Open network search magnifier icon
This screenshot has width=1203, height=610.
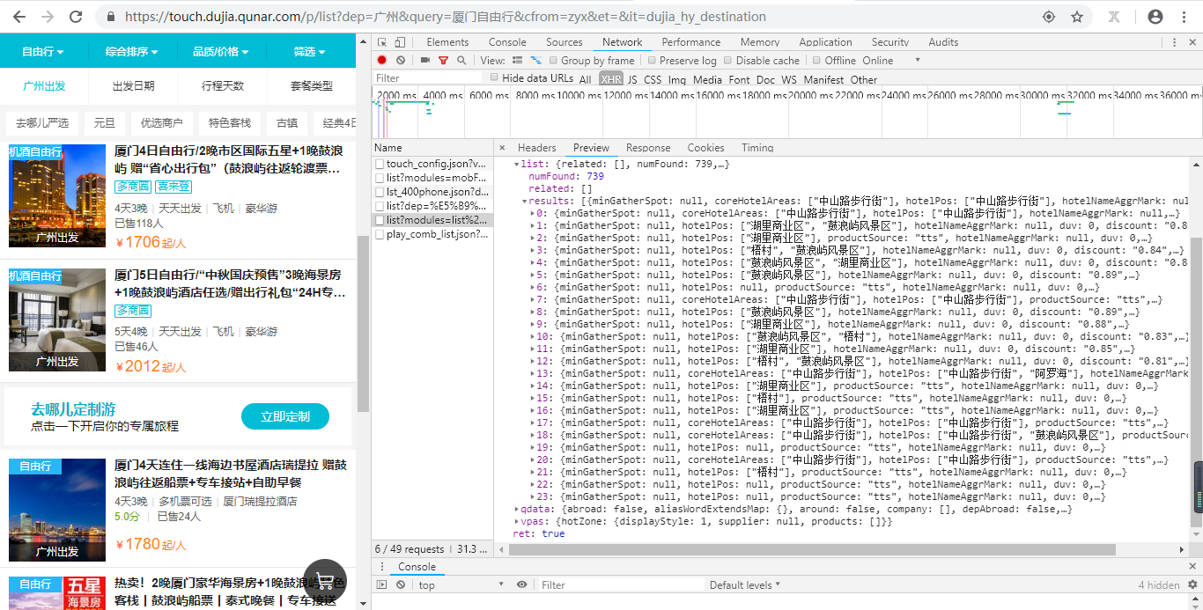coord(461,60)
